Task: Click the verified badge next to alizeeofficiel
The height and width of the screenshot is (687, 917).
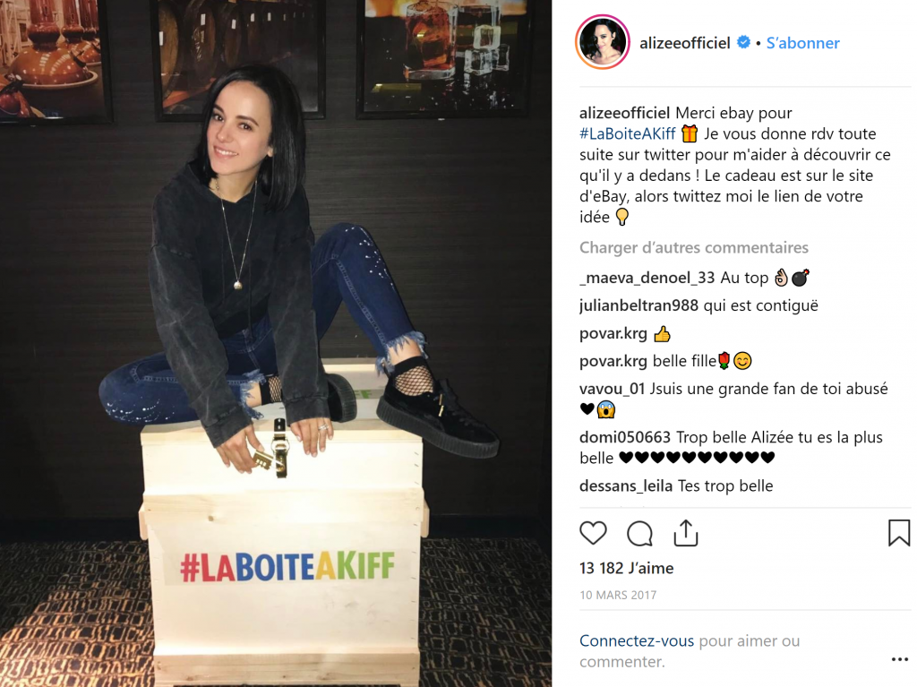Action: coord(743,42)
